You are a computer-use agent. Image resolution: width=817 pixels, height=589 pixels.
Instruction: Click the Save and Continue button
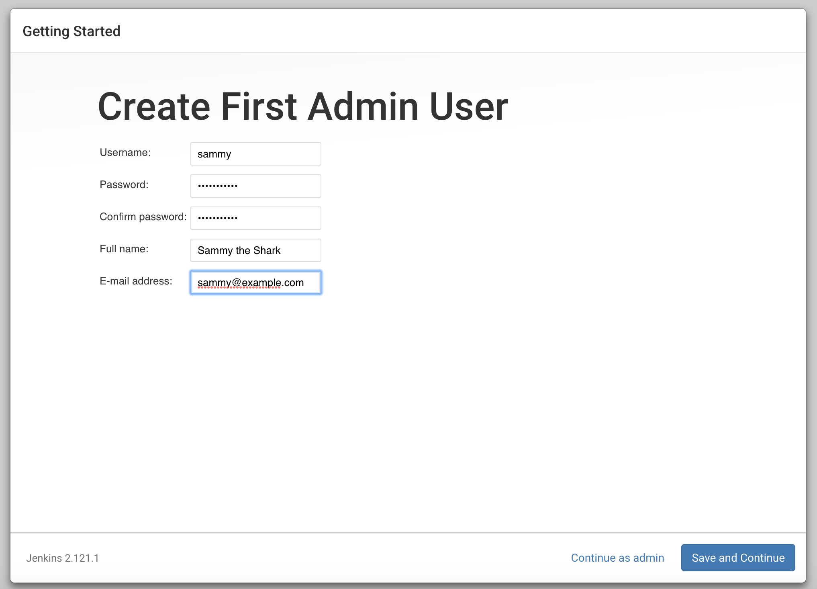click(x=737, y=557)
